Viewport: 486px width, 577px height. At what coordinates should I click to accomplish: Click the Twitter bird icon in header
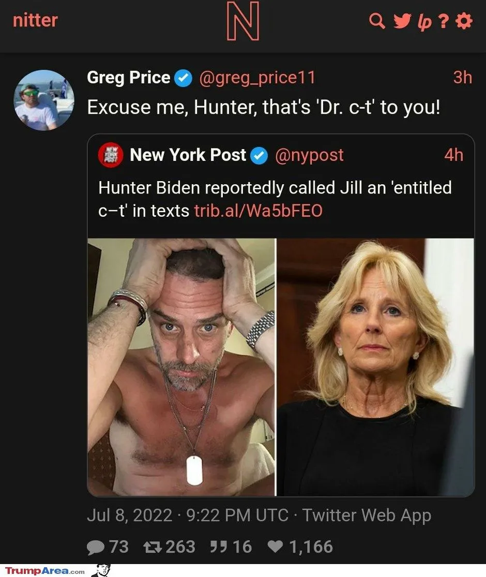click(401, 21)
